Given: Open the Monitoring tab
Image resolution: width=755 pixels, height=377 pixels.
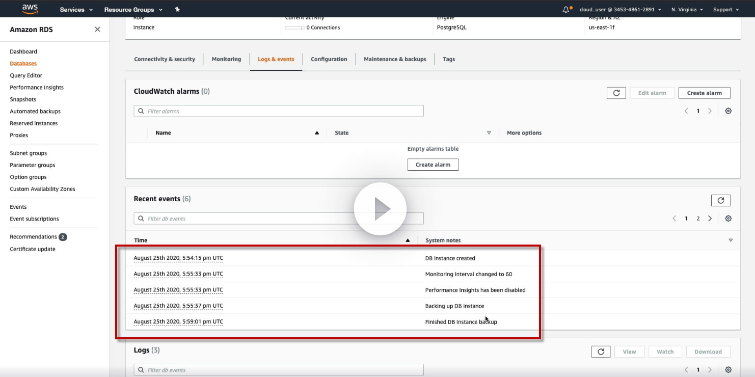Looking at the screenshot, I should click(226, 59).
